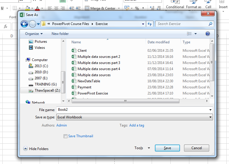The image size is (229, 164).
Task: Open the ThawSpace0 (Z:) drive
Action: pos(44,90)
